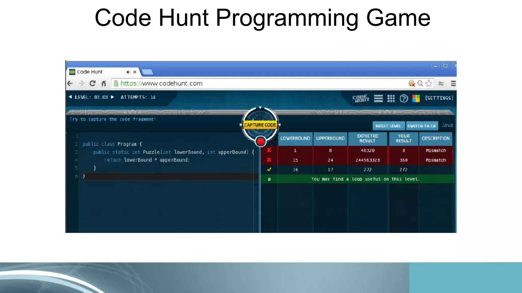Click the Code Hunt logo icon
The width and height of the screenshot is (522, 293).
click(x=361, y=98)
